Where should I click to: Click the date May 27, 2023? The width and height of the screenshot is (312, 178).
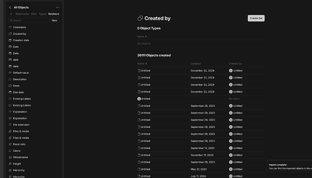click(199, 169)
